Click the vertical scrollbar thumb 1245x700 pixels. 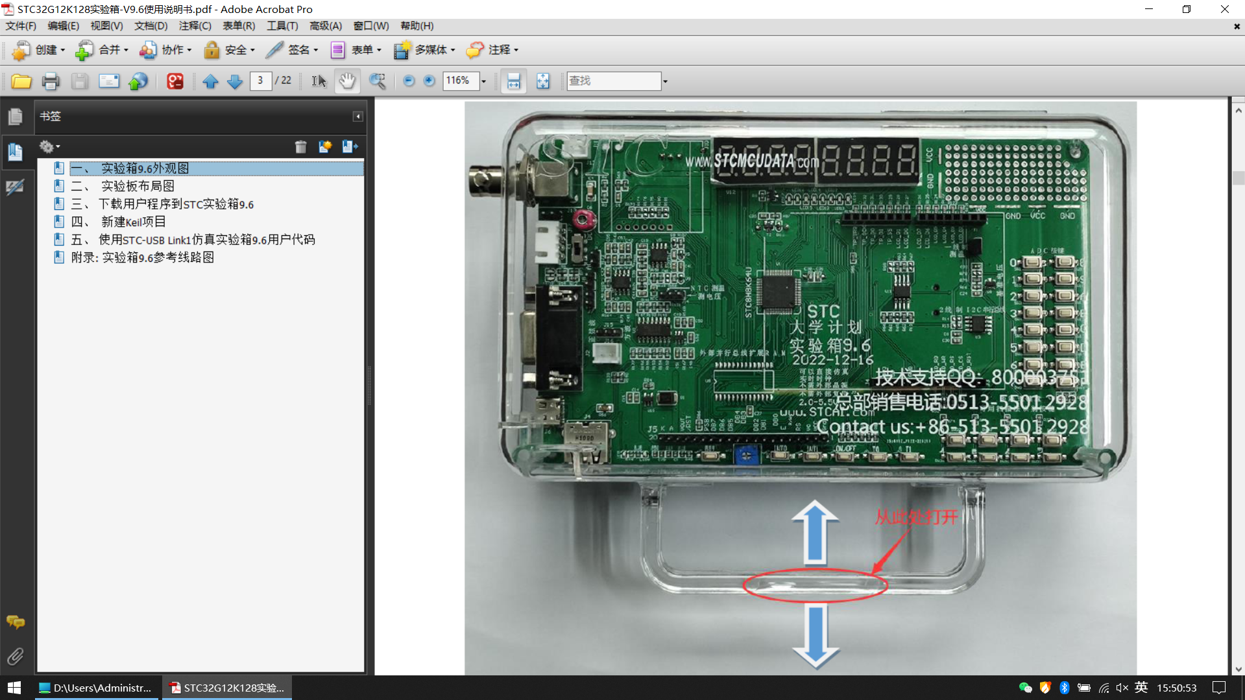(1238, 178)
